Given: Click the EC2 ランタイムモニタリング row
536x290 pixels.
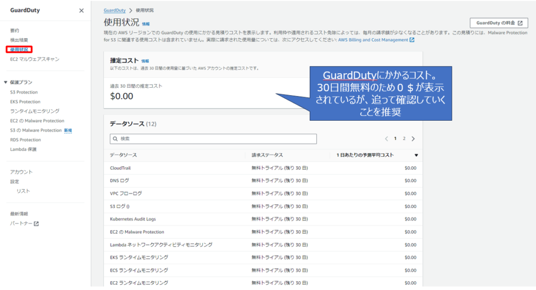Looking at the screenshot, I should (x=263, y=283).
